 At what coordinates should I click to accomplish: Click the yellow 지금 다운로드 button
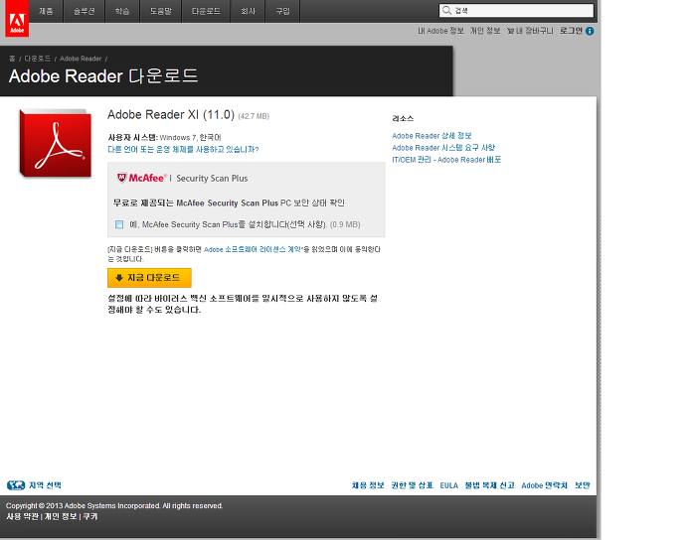point(149,278)
